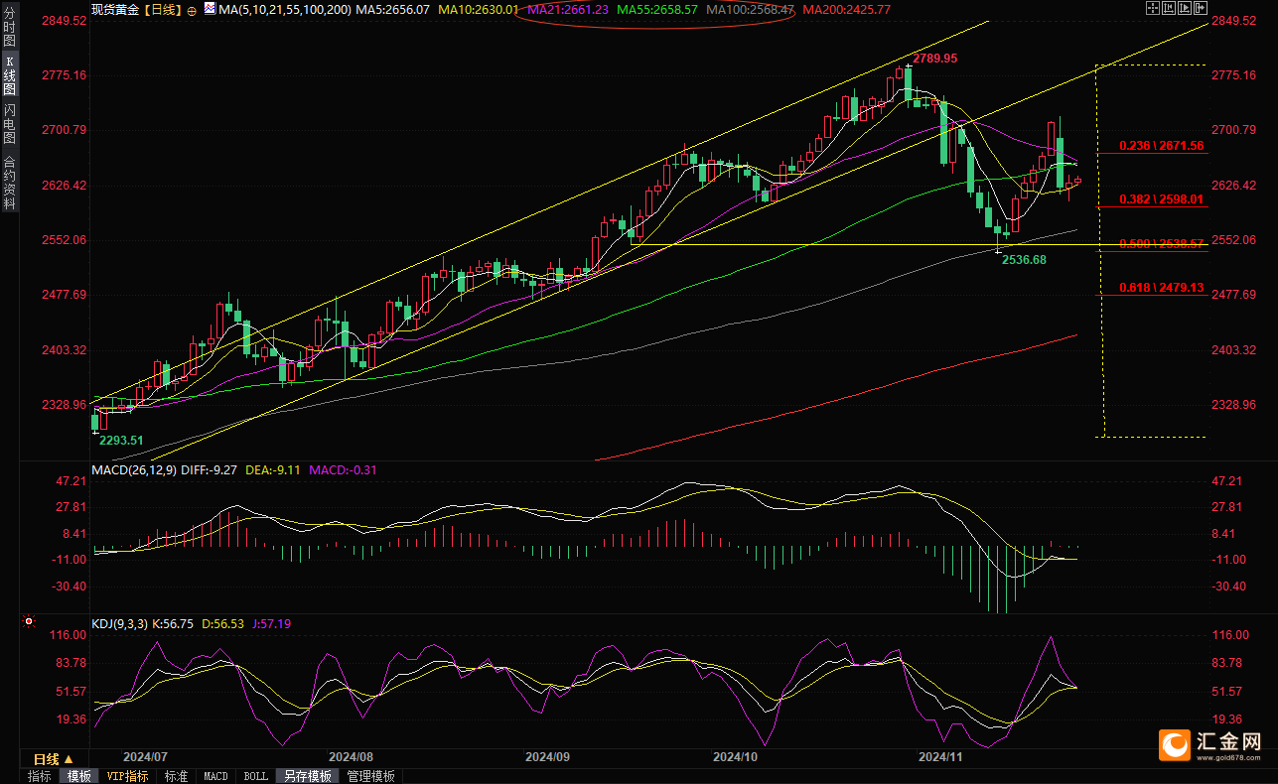Click the KDJ(9,3,3) indicator label
This screenshot has height=784, width=1278.
pyautogui.click(x=119, y=624)
